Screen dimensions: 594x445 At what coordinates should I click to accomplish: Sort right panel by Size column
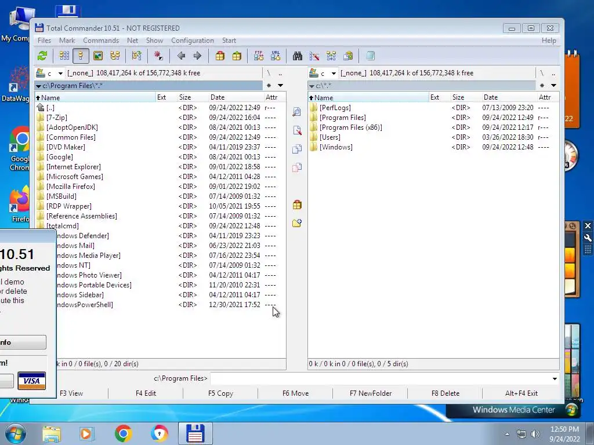[465, 97]
